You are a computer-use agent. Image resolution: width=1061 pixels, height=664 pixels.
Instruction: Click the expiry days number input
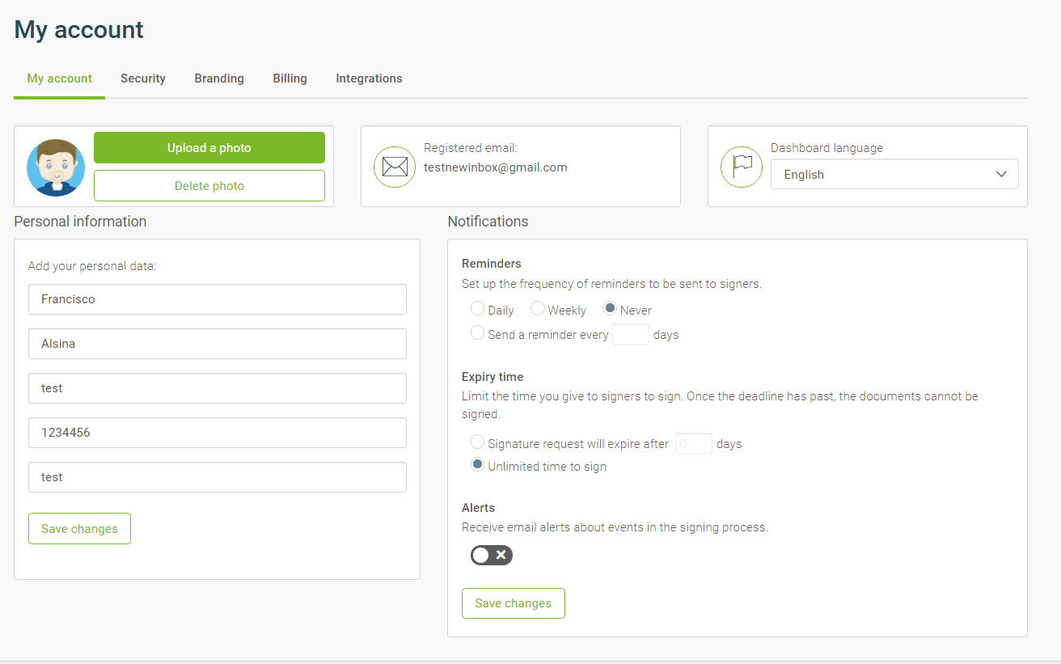pyautogui.click(x=694, y=443)
